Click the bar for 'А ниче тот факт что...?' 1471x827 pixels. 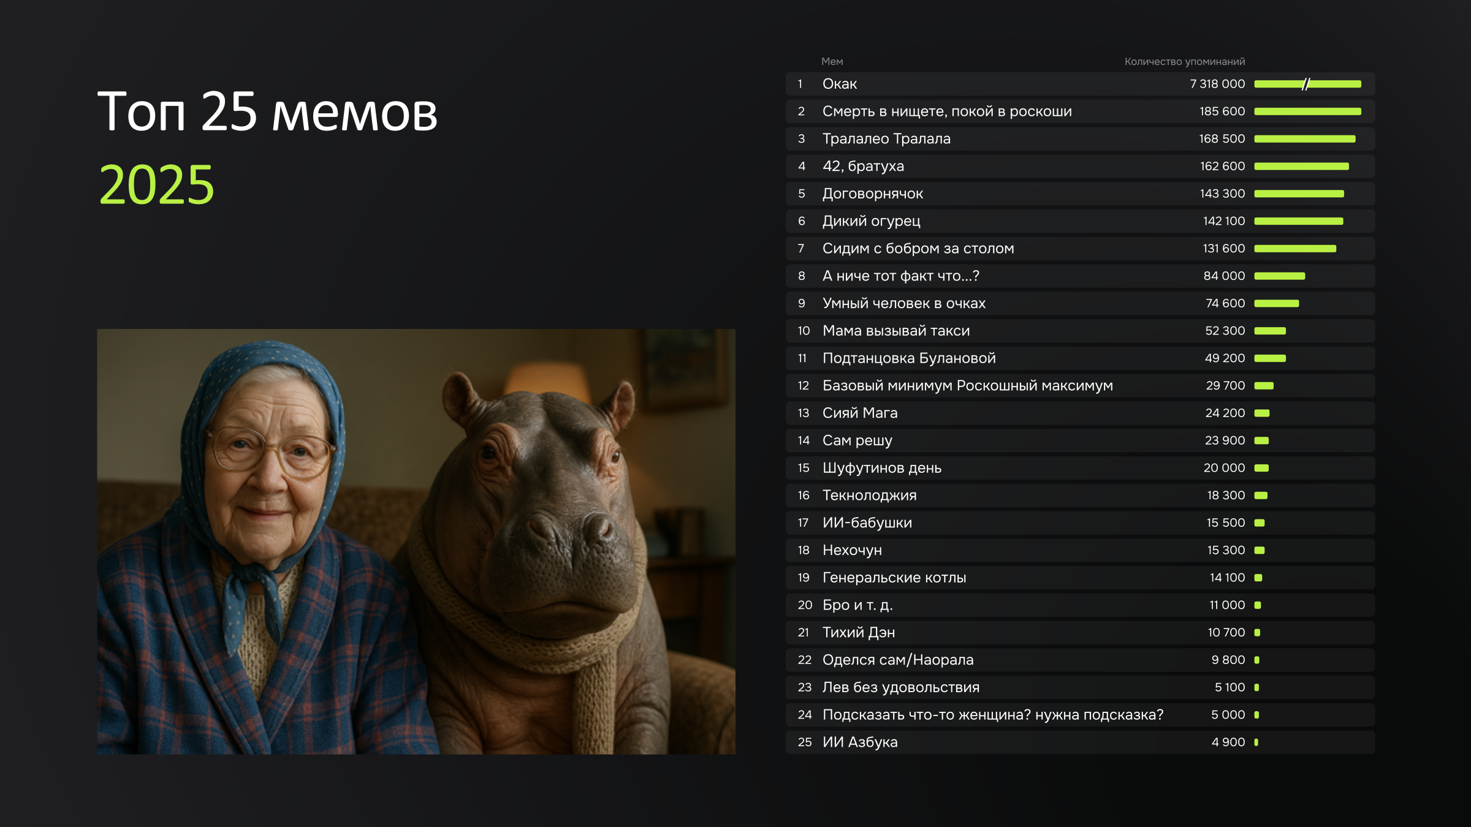click(x=1279, y=276)
